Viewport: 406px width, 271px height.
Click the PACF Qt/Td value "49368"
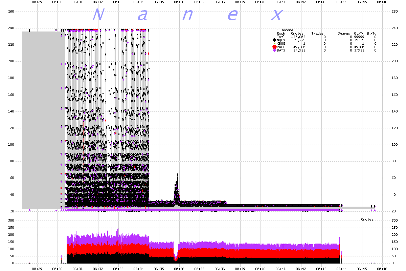(x=359, y=47)
